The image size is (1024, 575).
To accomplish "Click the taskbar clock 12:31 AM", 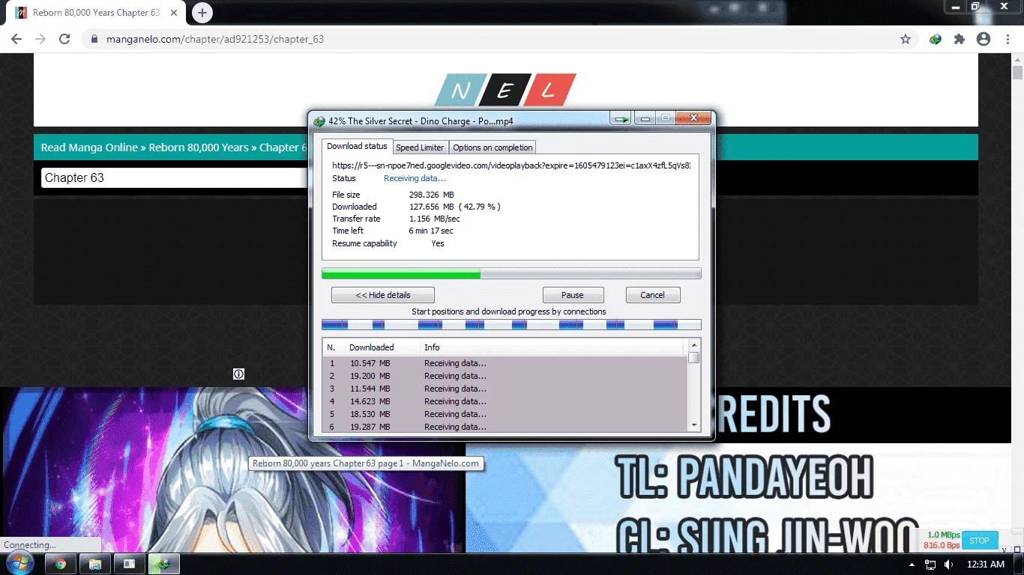I will point(986,565).
